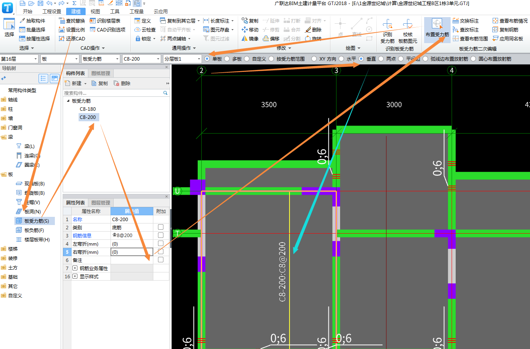Click 复制 button in component list

[100, 83]
